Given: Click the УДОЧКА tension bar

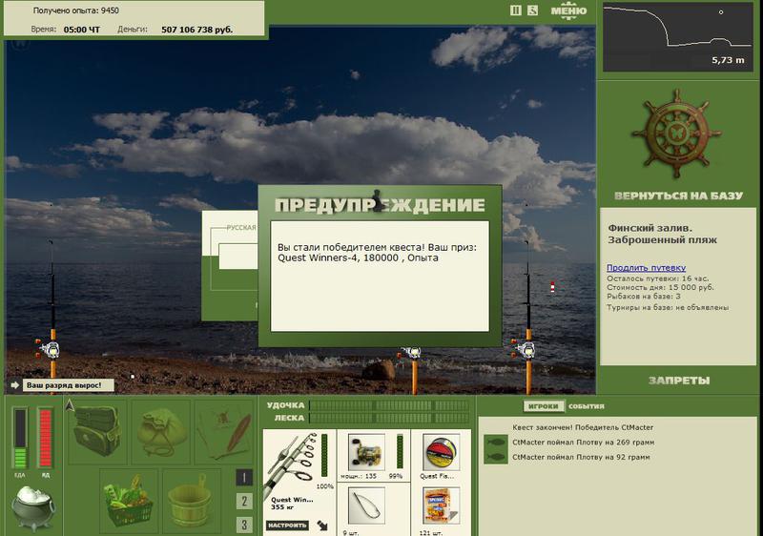Looking at the screenshot, I should click(x=390, y=405).
